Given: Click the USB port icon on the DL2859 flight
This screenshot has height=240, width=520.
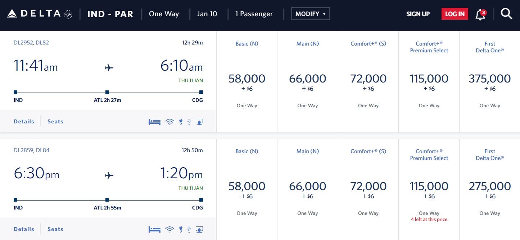Looking at the screenshot, I should 189,230.
